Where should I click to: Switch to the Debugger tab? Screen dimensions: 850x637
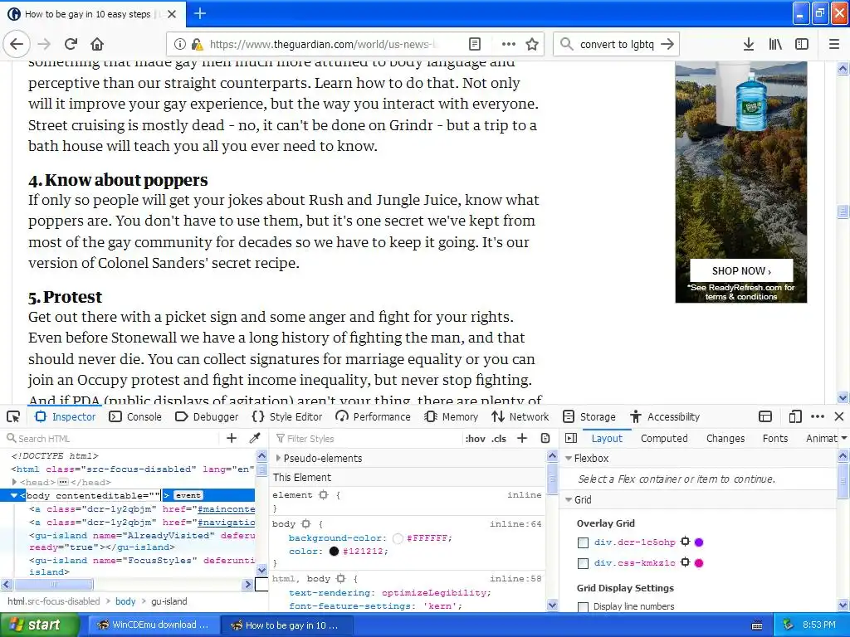click(207, 416)
